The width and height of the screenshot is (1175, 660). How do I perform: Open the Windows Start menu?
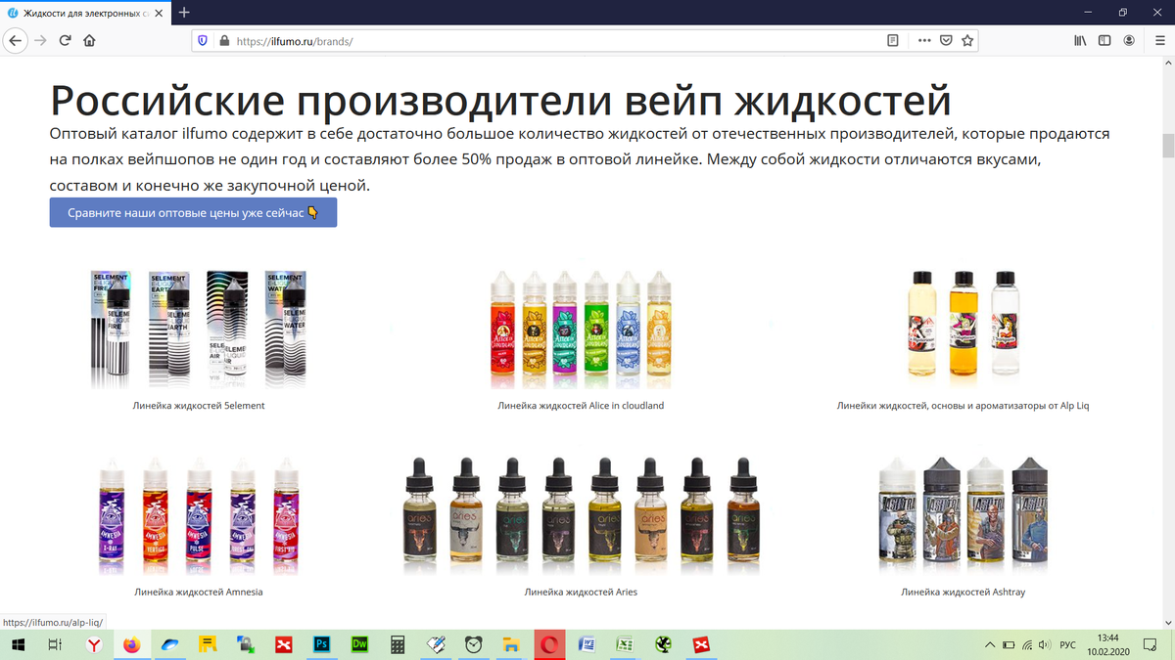(18, 644)
